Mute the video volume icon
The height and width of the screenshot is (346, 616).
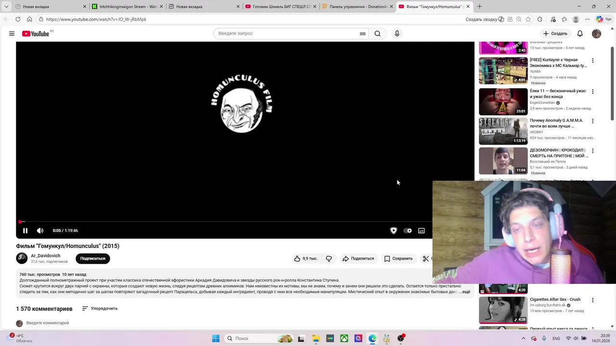click(40, 231)
